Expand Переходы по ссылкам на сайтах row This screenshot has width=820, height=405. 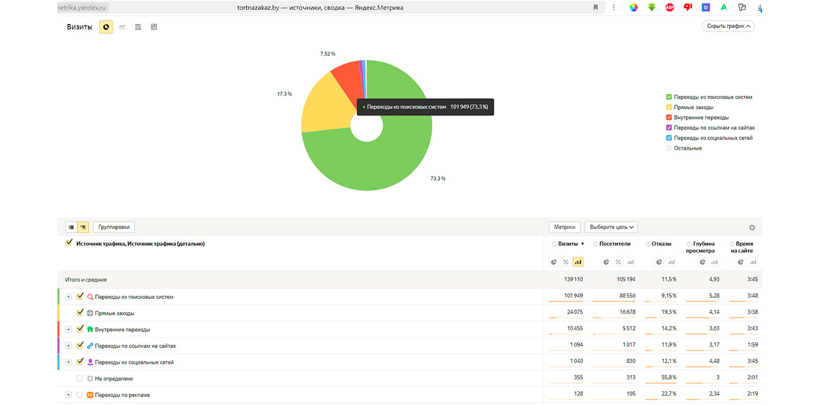tap(69, 346)
